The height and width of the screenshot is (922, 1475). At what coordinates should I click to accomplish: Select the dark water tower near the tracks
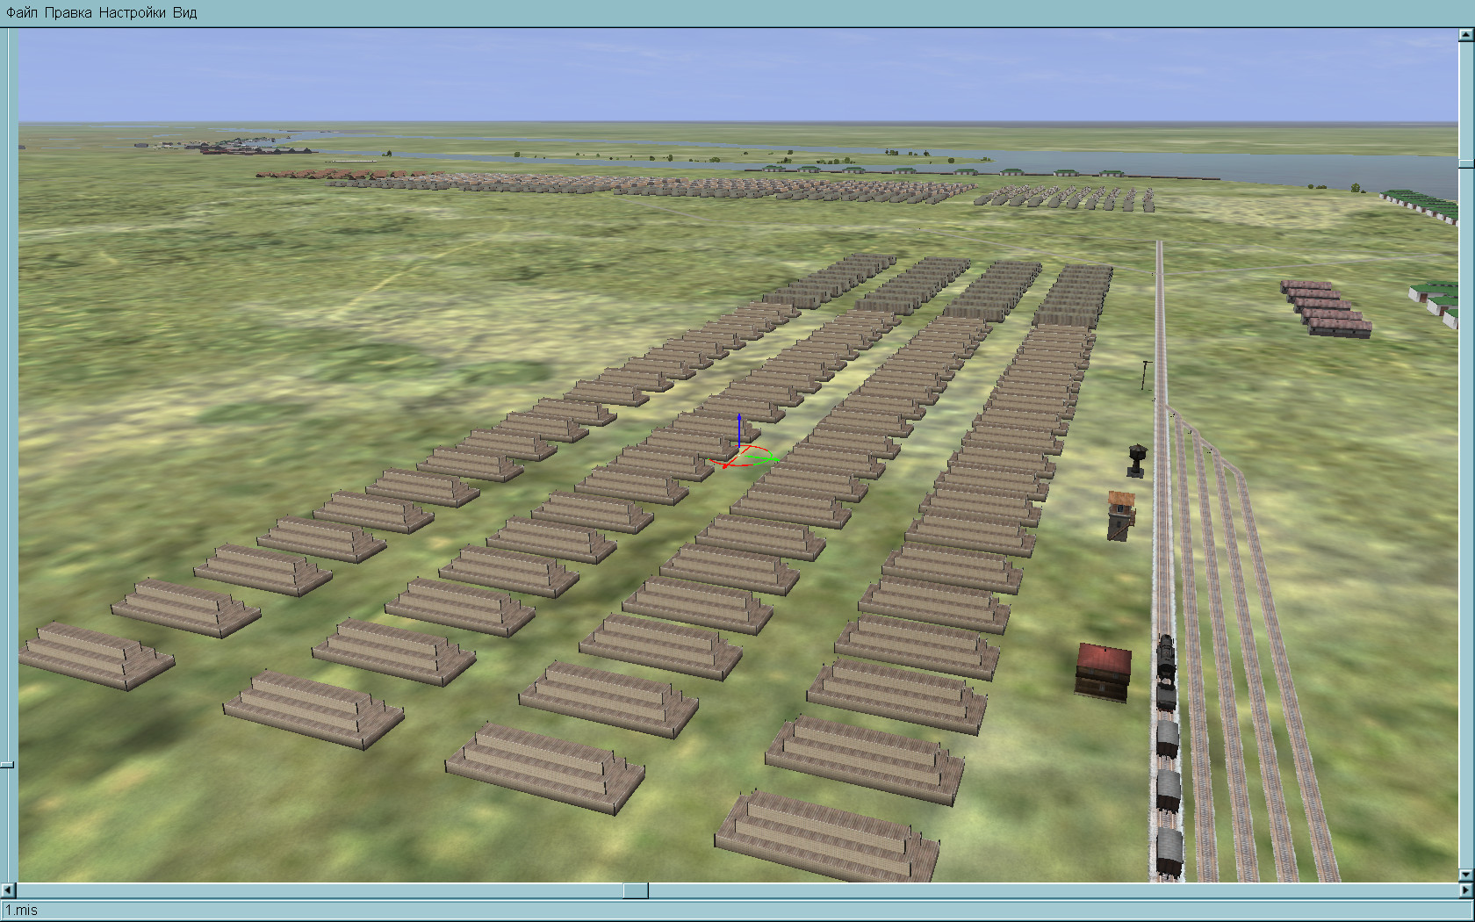coord(1137,460)
